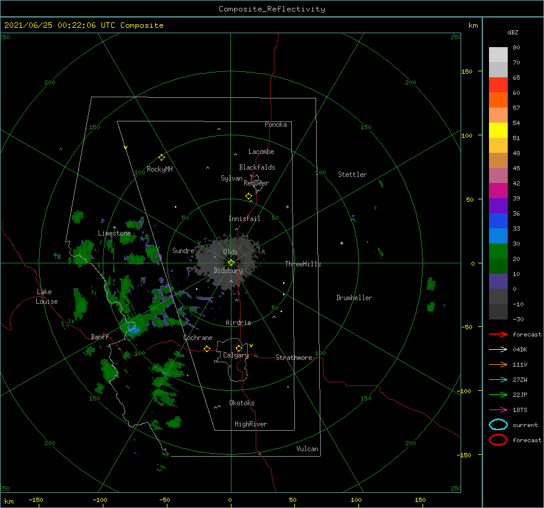Select the white plus marker east of ThreeHills

[x=342, y=243]
